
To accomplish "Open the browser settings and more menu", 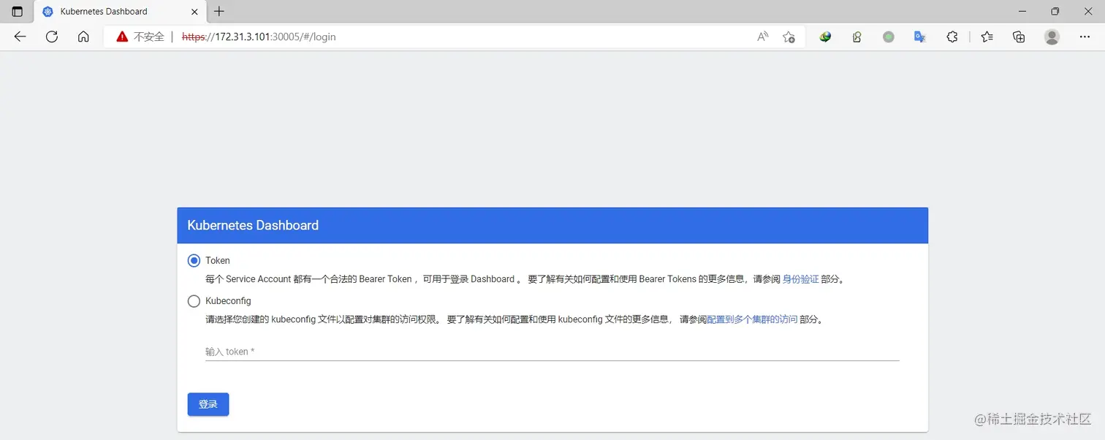I will (x=1085, y=37).
